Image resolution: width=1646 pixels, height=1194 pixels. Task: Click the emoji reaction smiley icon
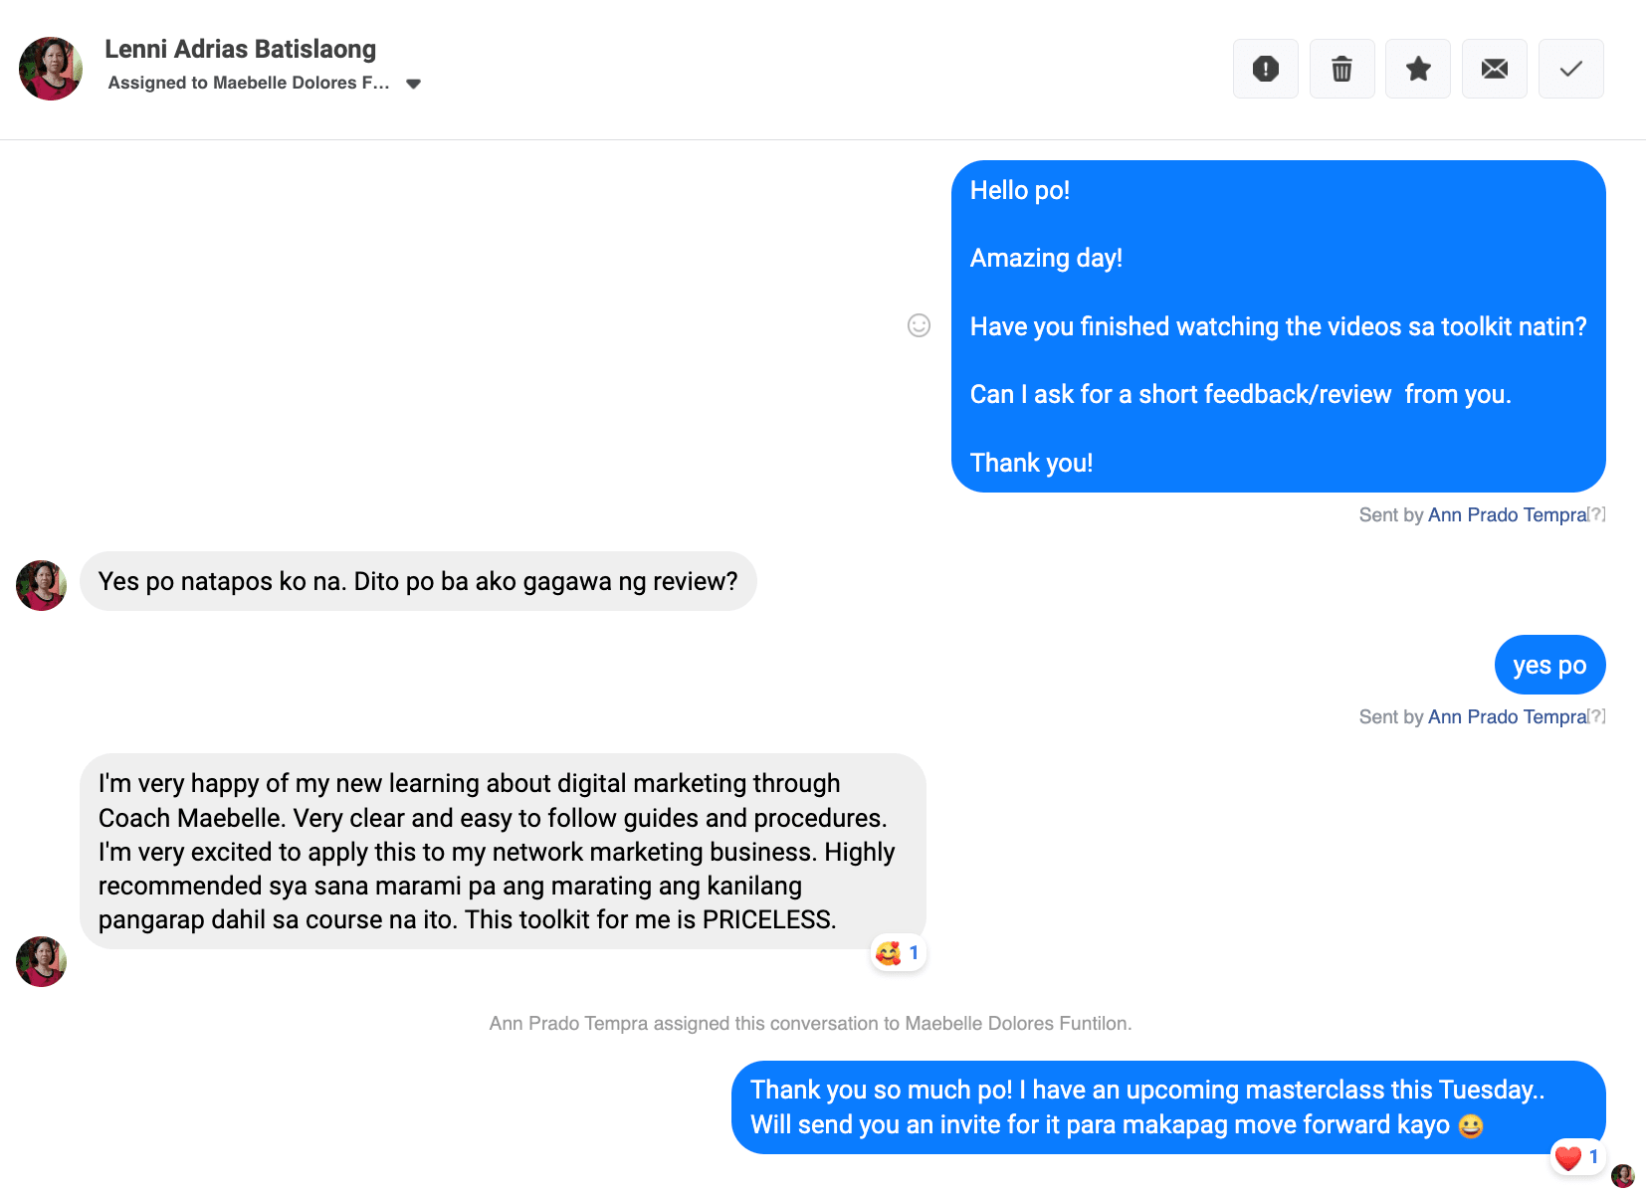919,325
